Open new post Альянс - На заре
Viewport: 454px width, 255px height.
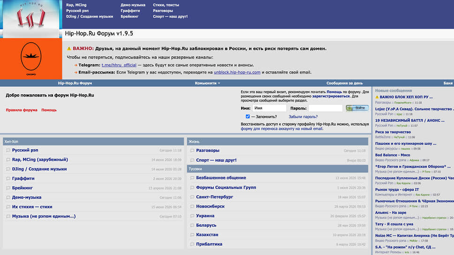click(391, 213)
